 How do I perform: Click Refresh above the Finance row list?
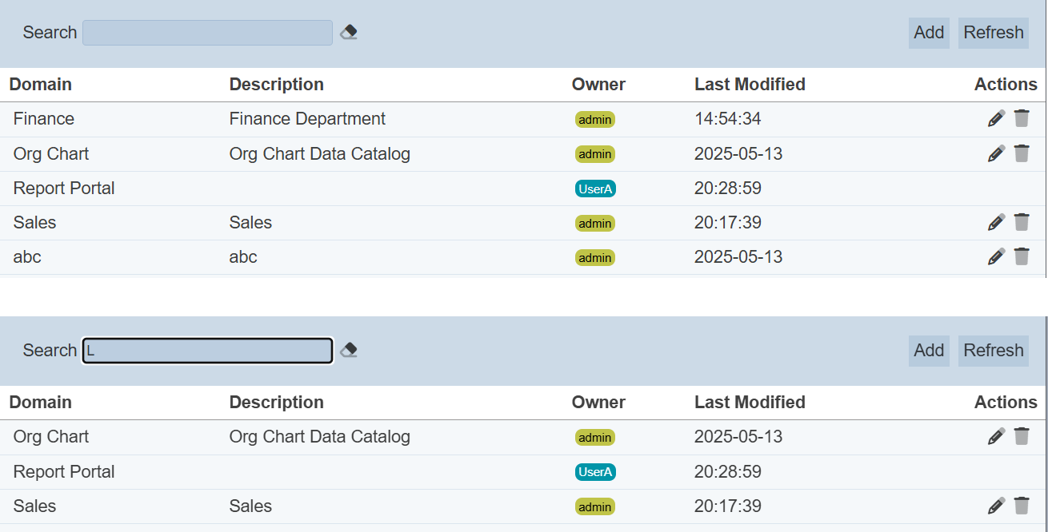point(993,33)
